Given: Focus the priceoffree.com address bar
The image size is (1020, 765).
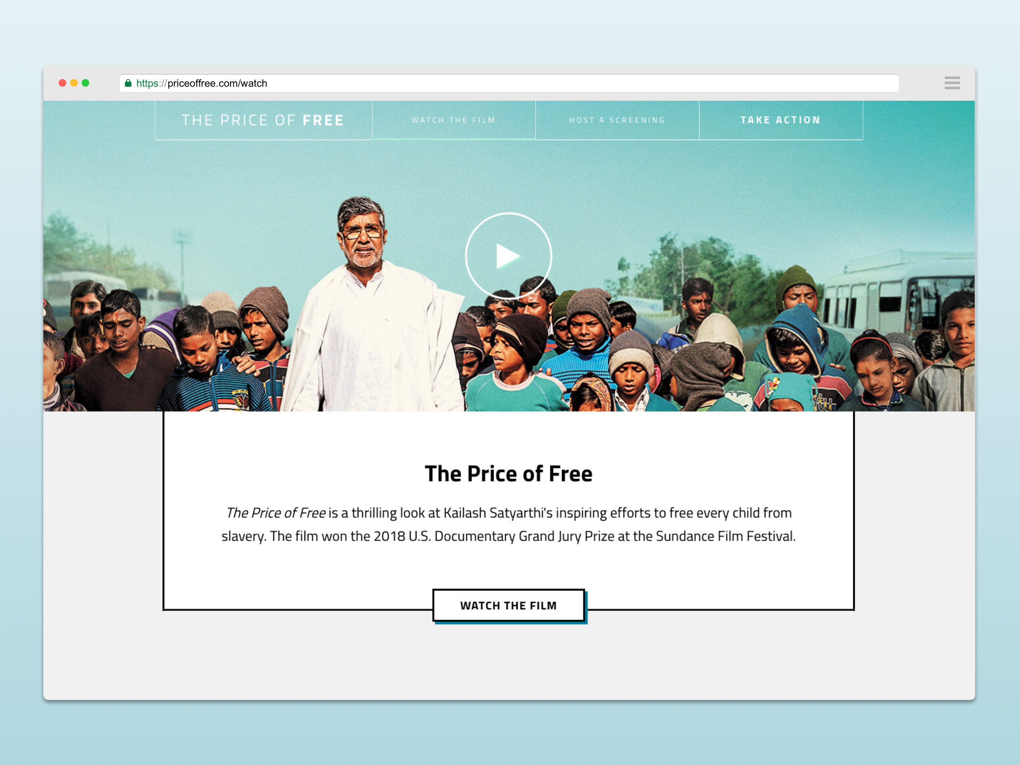Looking at the screenshot, I should point(509,83).
